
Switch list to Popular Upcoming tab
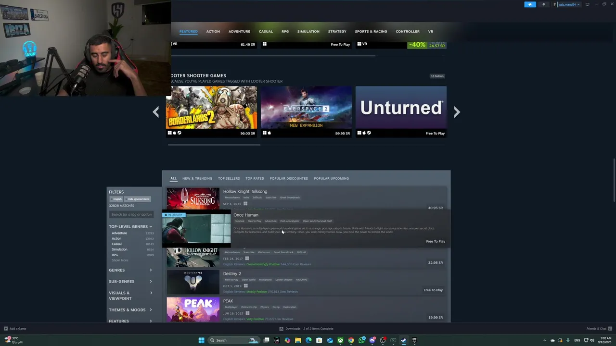pyautogui.click(x=331, y=178)
